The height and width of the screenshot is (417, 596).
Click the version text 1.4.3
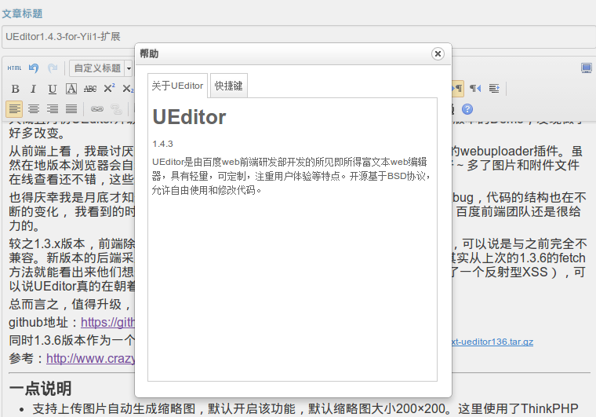click(162, 144)
